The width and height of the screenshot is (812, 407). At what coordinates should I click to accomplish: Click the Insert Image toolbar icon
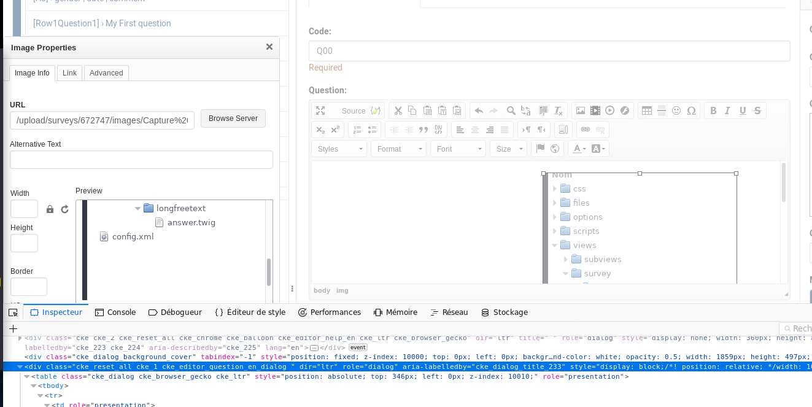580,111
